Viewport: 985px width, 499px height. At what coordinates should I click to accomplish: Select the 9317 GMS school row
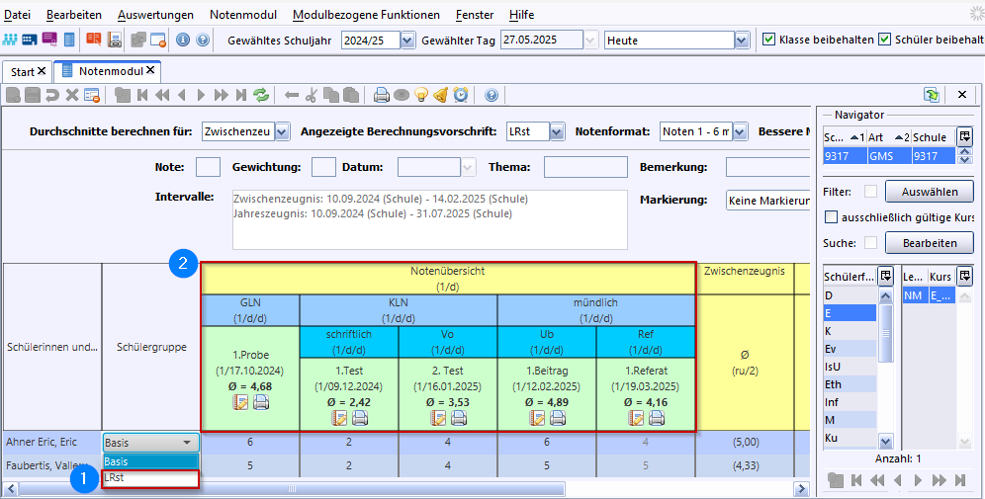point(889,155)
